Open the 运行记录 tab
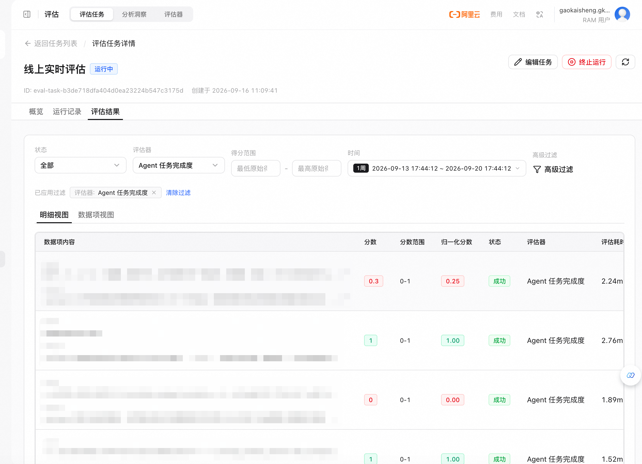Image resolution: width=642 pixels, height=464 pixels. coord(67,111)
